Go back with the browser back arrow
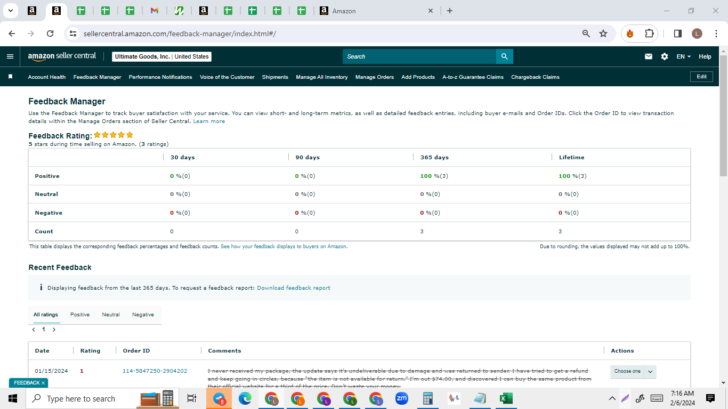Viewport: 728px width, 409px height. tap(12, 34)
